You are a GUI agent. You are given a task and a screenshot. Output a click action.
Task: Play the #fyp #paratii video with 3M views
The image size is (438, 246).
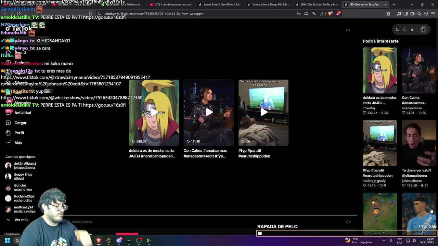pos(263,113)
